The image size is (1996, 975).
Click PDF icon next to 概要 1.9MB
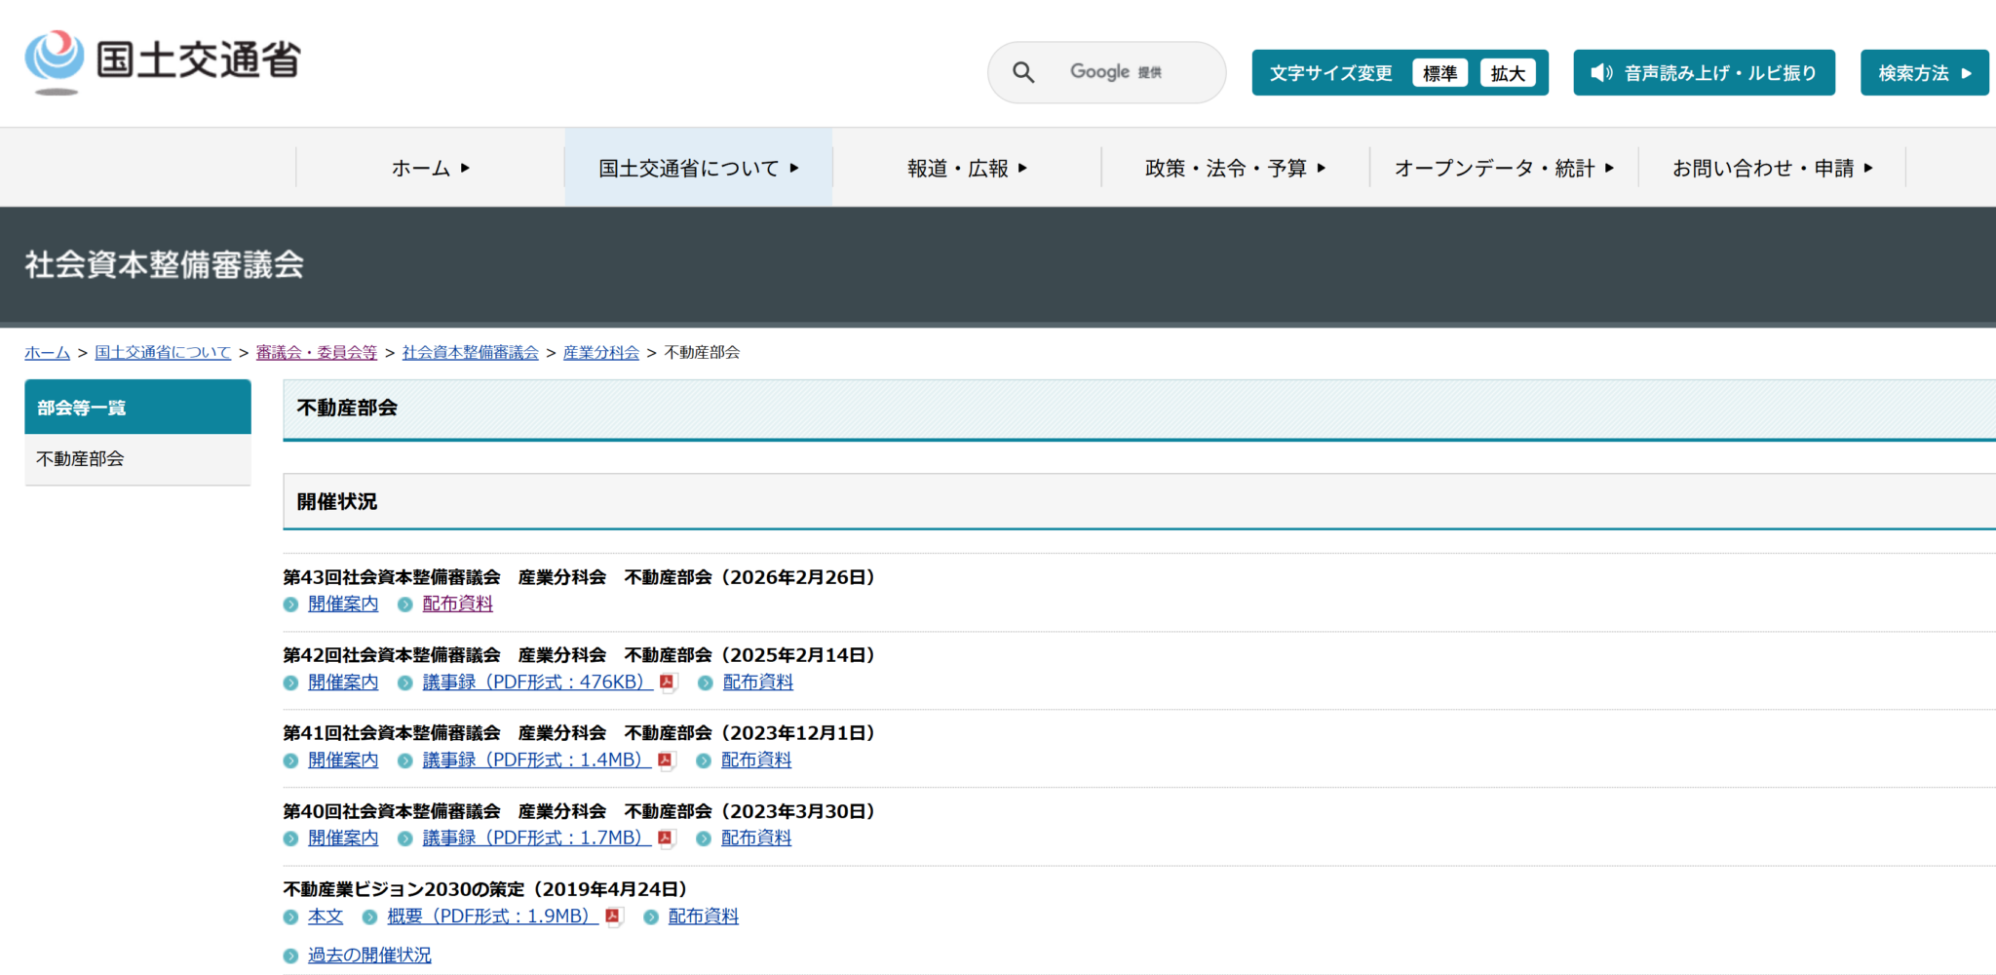(x=613, y=916)
